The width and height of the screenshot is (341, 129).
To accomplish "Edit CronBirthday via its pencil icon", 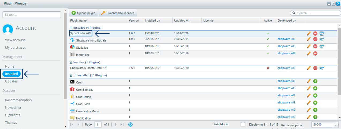I will (x=309, y=88).
